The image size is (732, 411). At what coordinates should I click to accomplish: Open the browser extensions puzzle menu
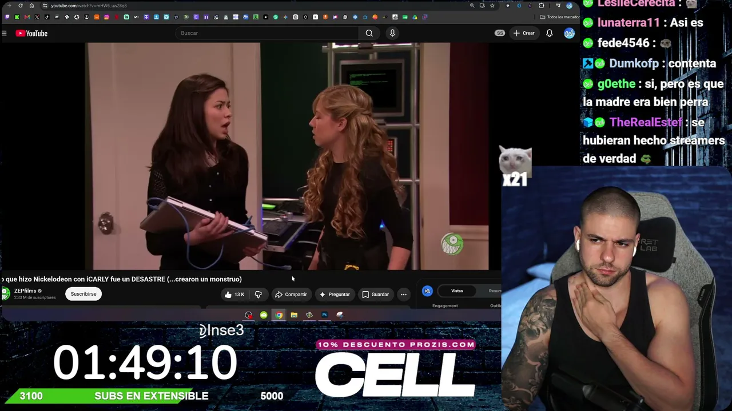542,6
